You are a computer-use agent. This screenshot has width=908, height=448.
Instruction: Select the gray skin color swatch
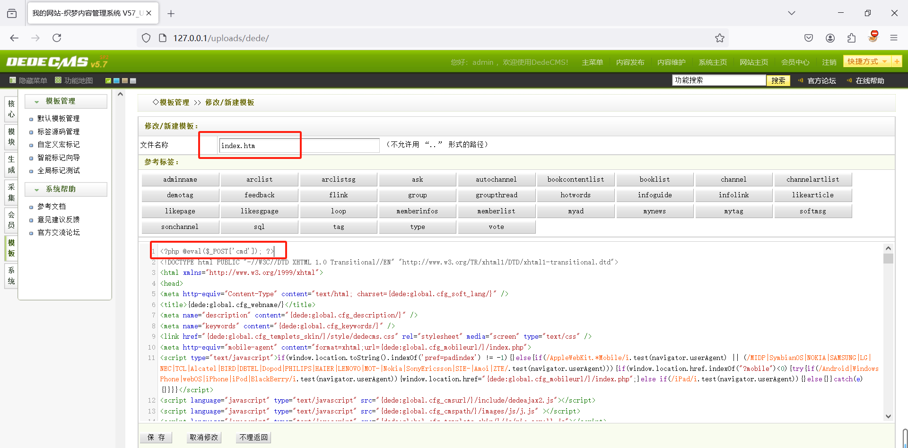133,81
